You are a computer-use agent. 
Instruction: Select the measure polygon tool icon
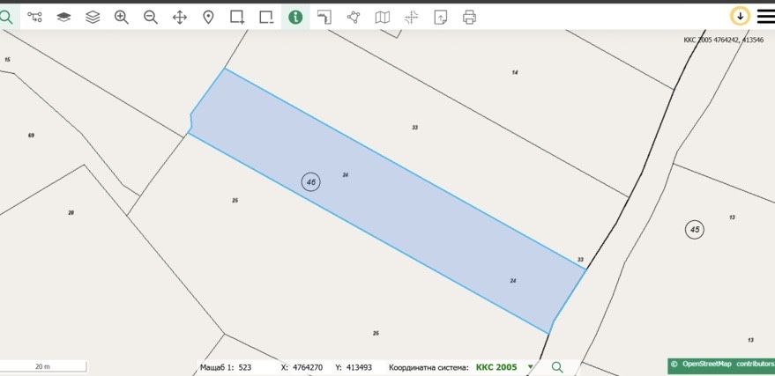(x=354, y=18)
